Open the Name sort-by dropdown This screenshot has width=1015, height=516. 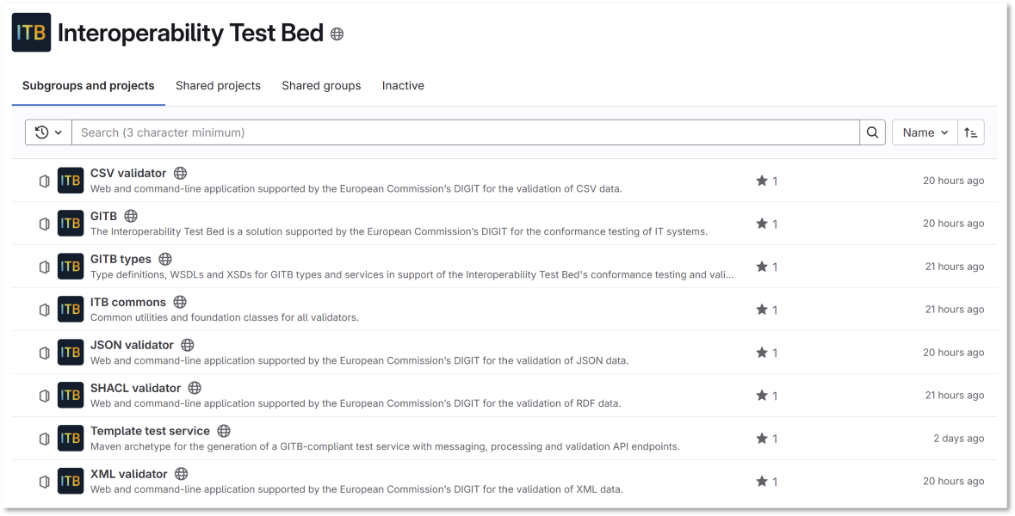point(925,132)
